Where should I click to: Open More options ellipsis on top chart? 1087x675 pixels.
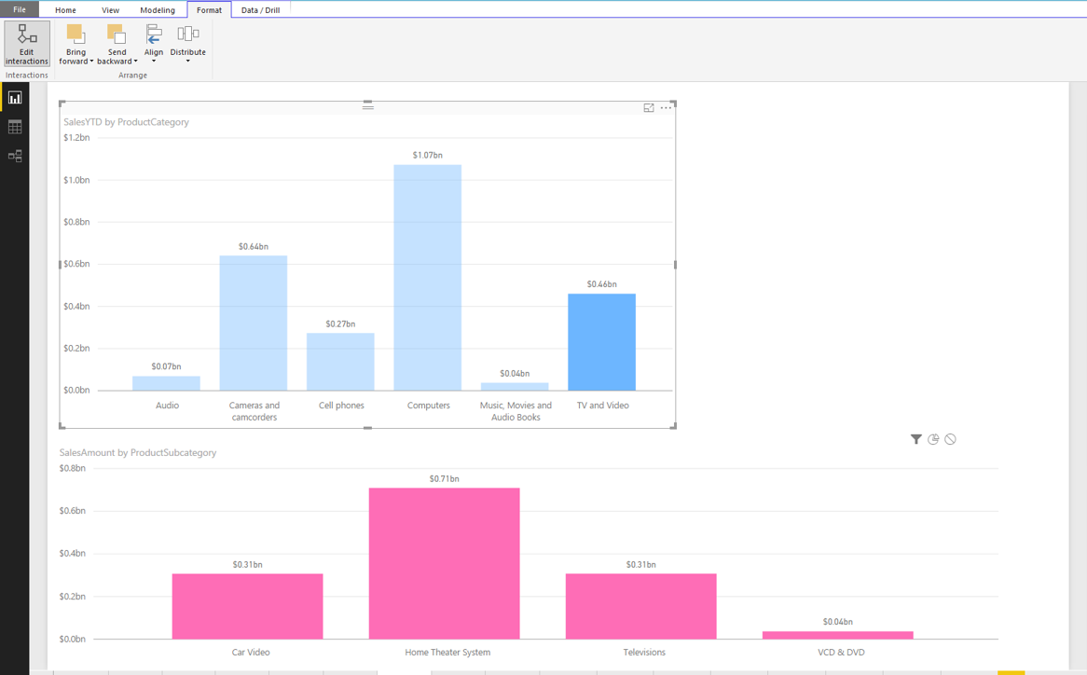tap(667, 108)
